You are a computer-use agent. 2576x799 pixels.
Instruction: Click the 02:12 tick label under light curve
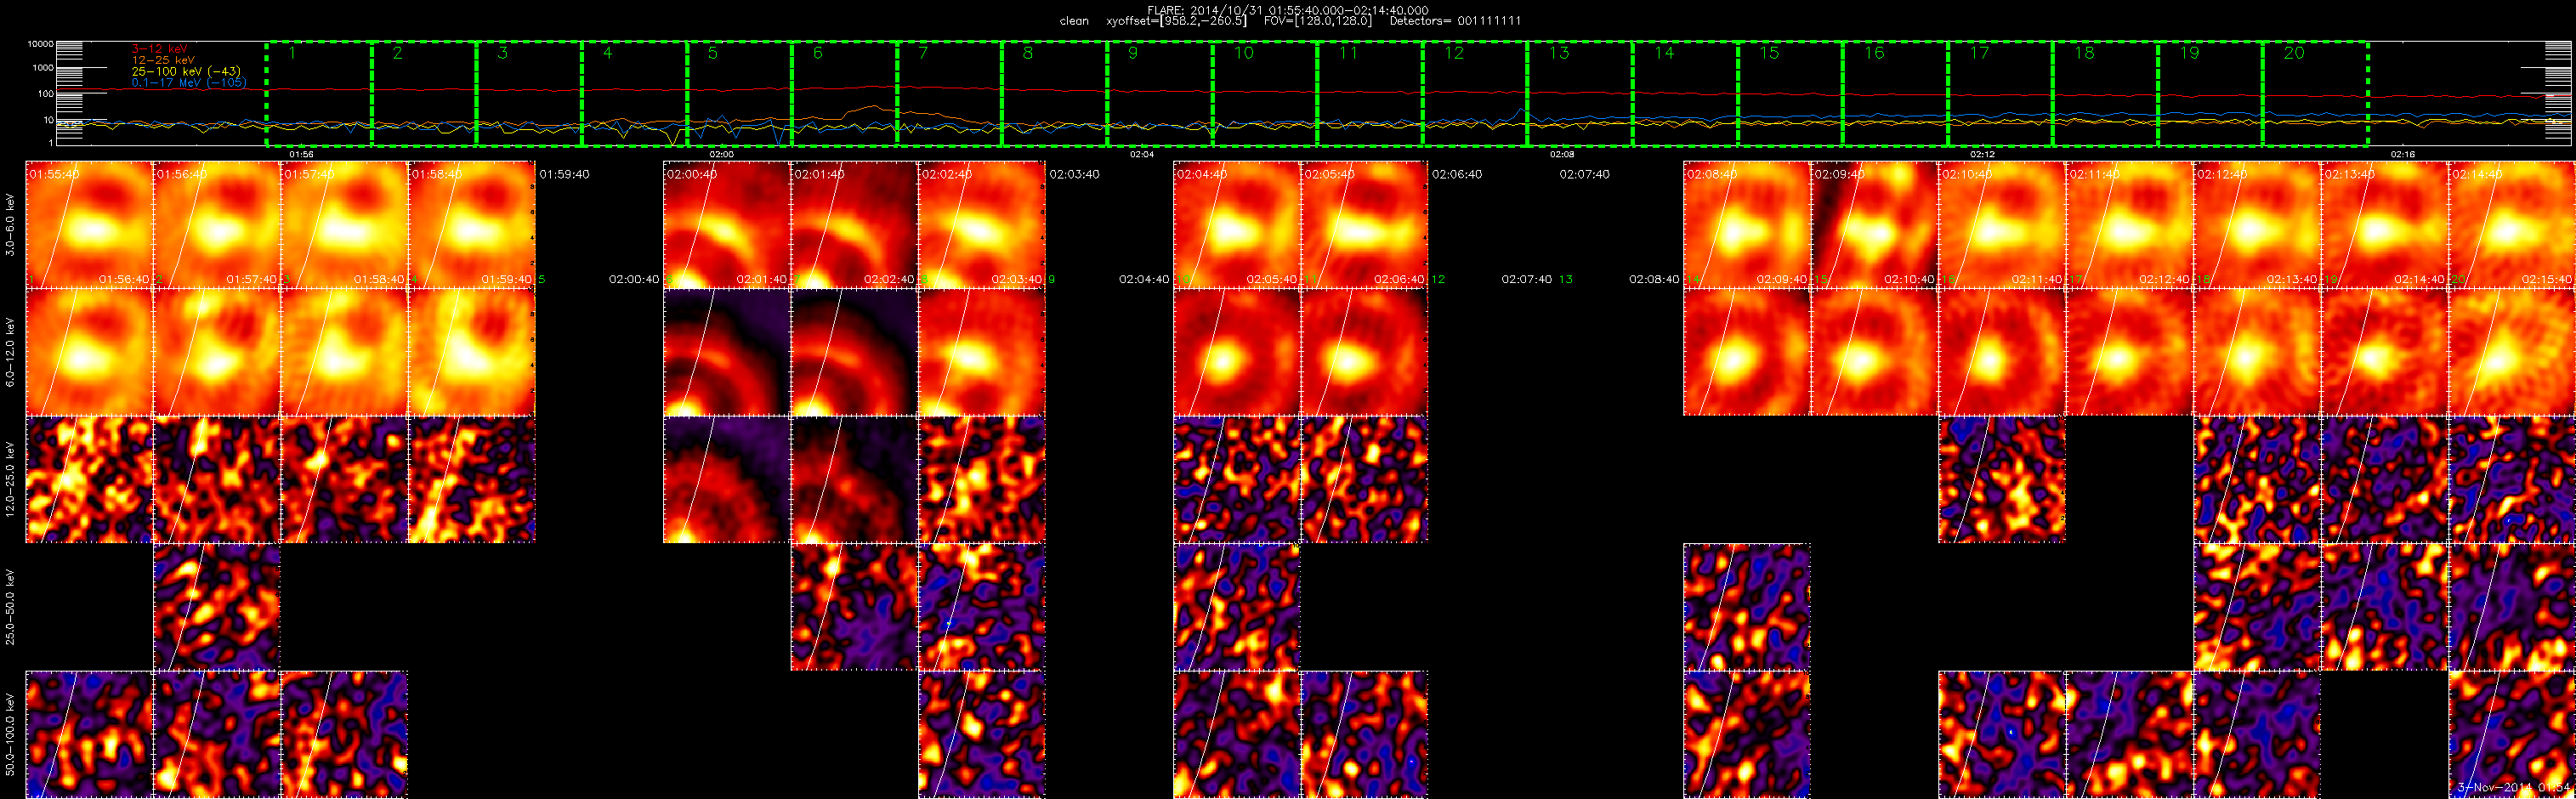pos(1982,155)
